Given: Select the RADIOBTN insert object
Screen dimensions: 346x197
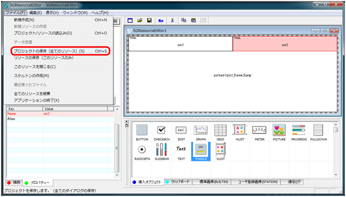Looking at the screenshot, I should (142, 152).
